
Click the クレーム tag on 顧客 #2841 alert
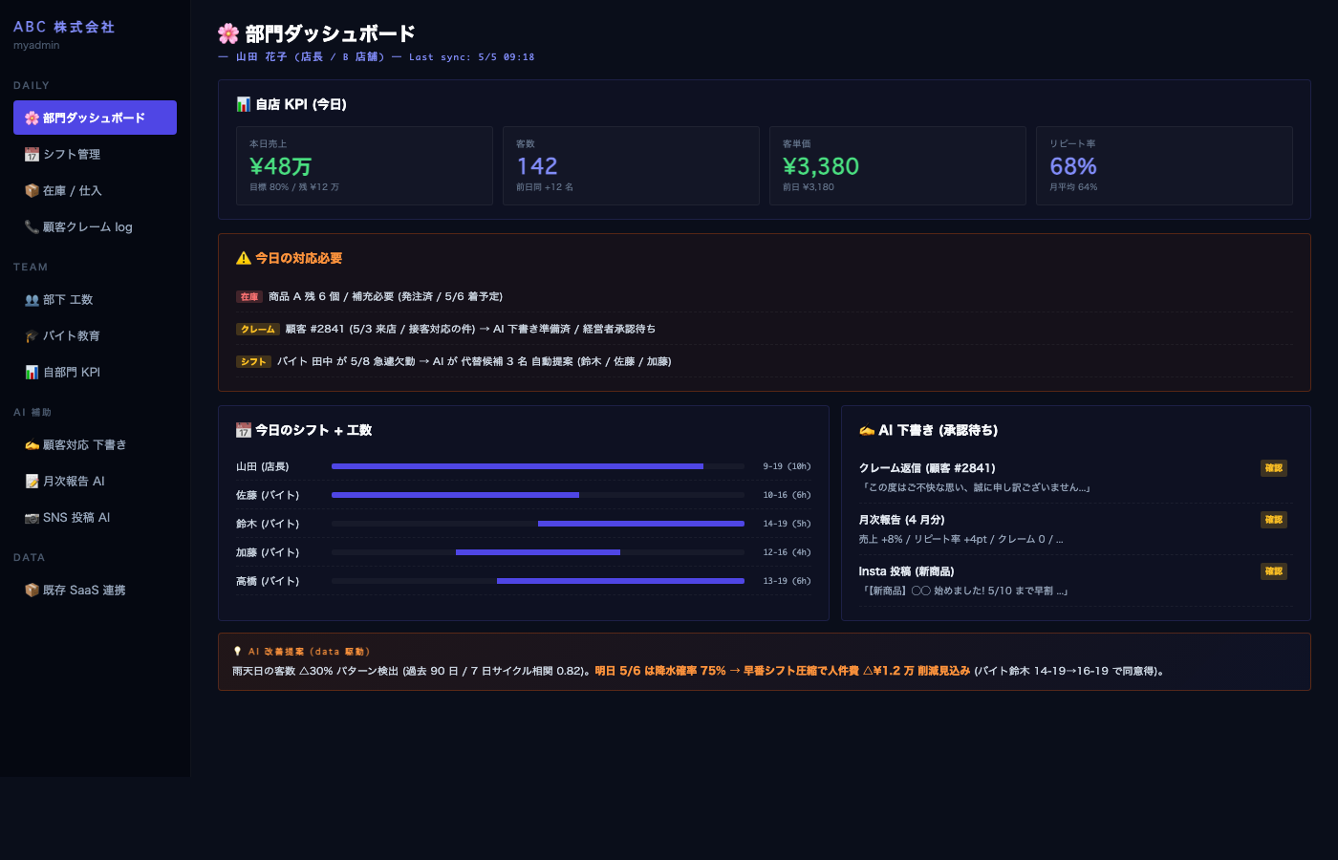click(x=258, y=330)
